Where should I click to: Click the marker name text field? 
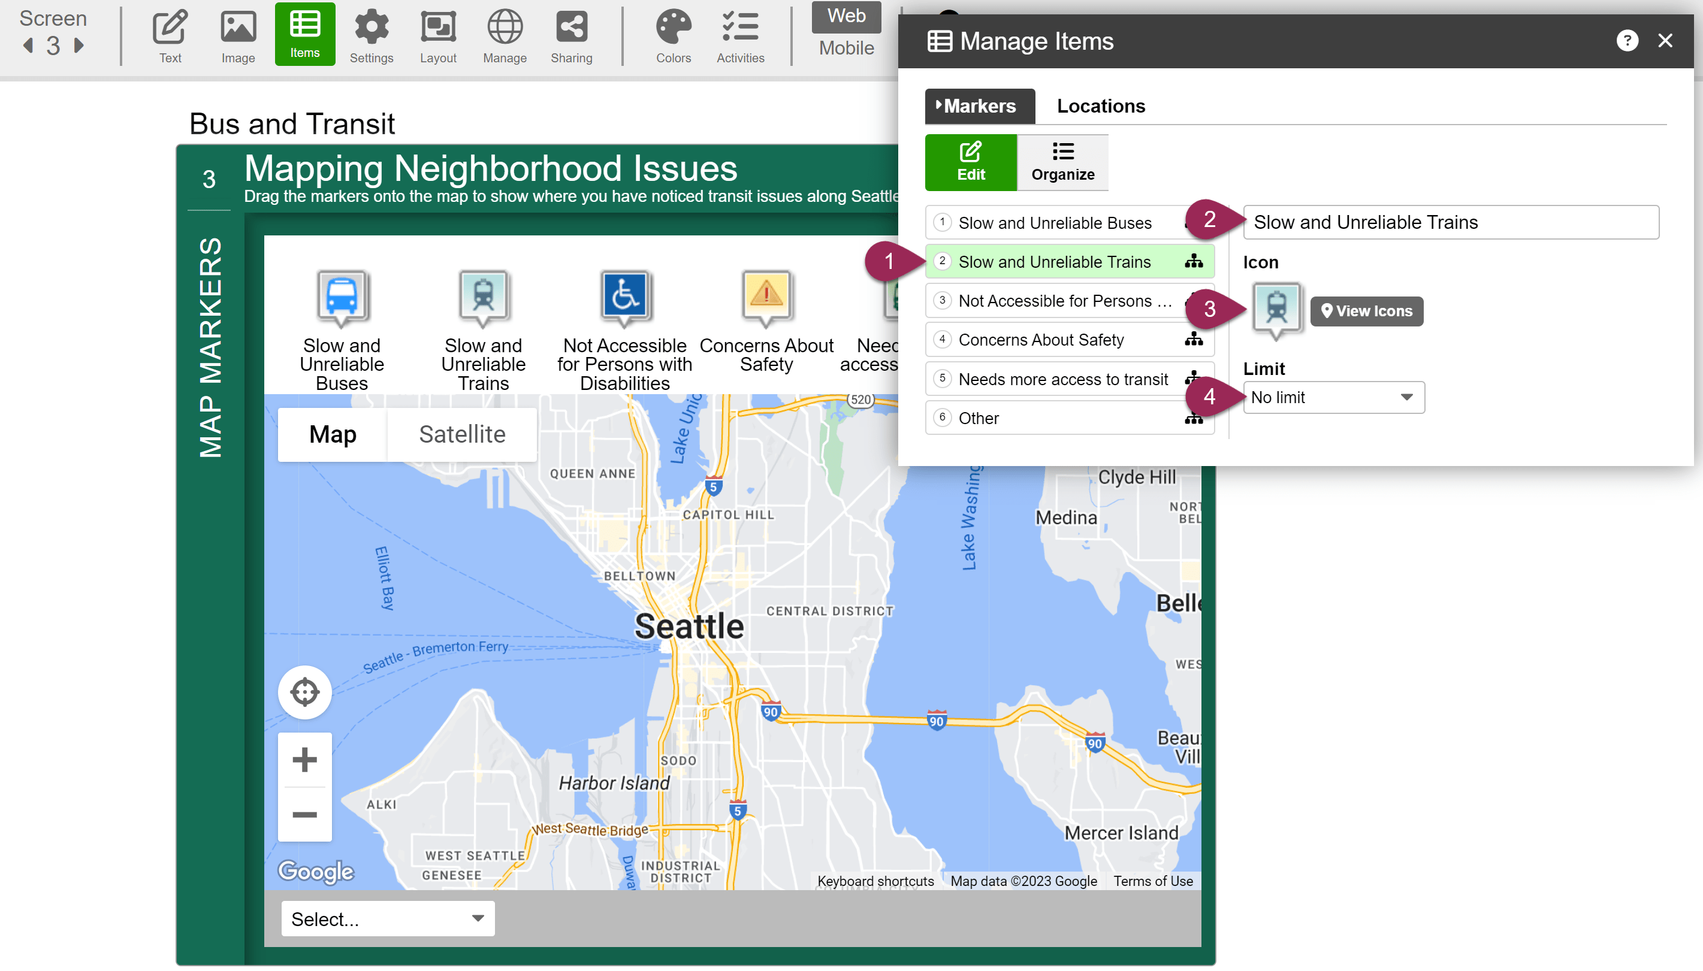click(x=1450, y=222)
